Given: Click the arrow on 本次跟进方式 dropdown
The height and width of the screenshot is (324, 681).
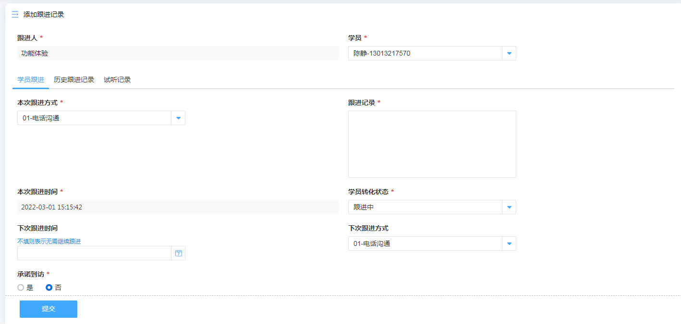Looking at the screenshot, I should coord(178,118).
